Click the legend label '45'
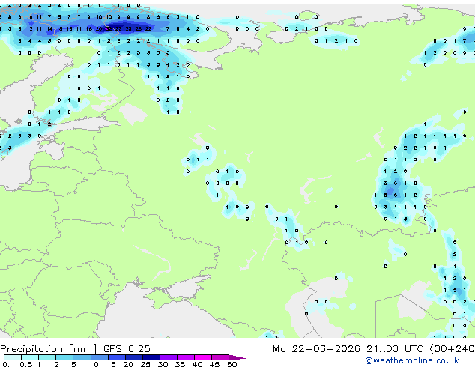 point(214,364)
